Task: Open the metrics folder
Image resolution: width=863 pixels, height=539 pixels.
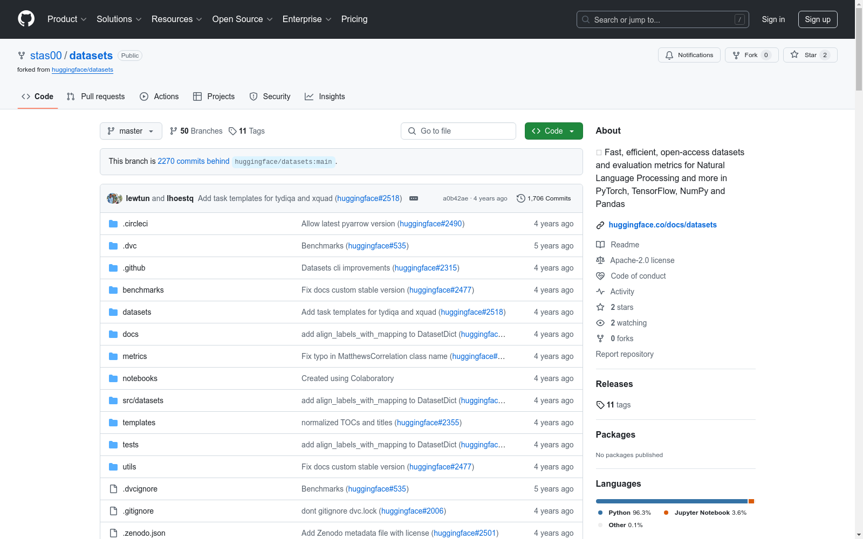Action: [135, 356]
